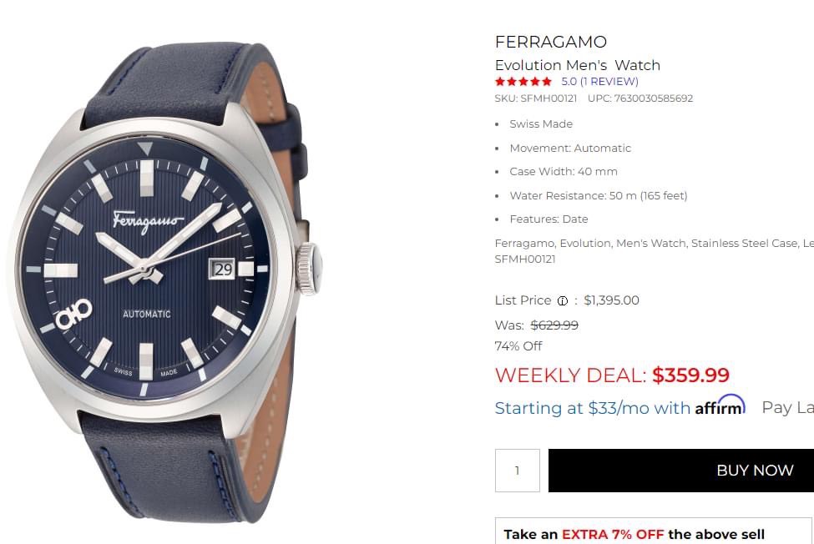Click the Starting at $33/mo financing text
Image resolution: width=814 pixels, height=544 pixels.
(x=592, y=408)
